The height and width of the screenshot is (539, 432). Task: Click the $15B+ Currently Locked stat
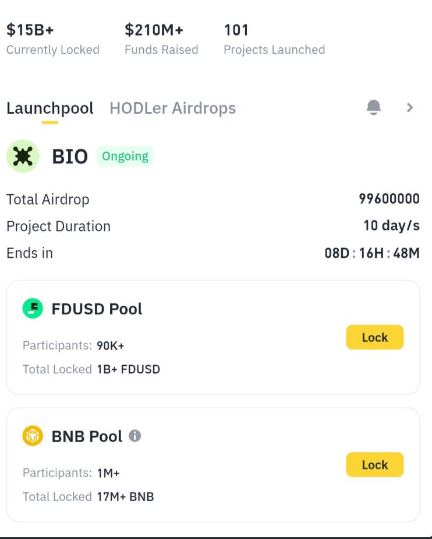(52, 39)
